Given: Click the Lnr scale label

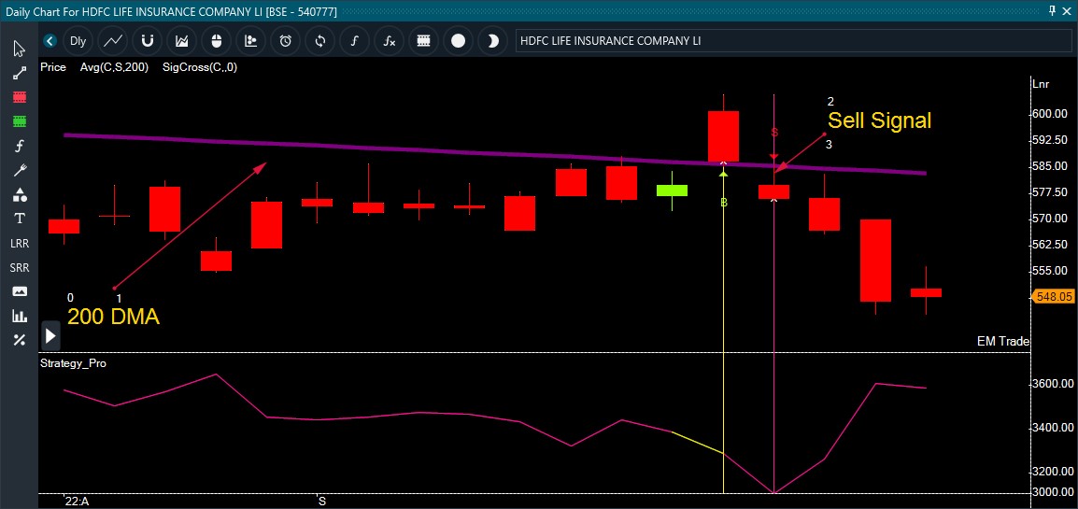Looking at the screenshot, I should point(1041,84).
